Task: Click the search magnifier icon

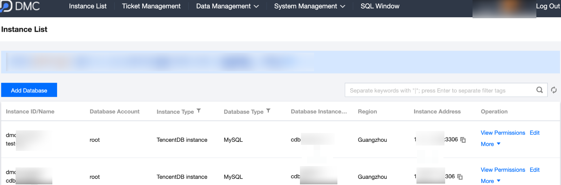Action: [x=539, y=90]
